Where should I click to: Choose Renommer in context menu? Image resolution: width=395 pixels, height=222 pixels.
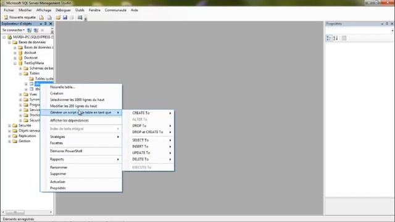pyautogui.click(x=81, y=167)
